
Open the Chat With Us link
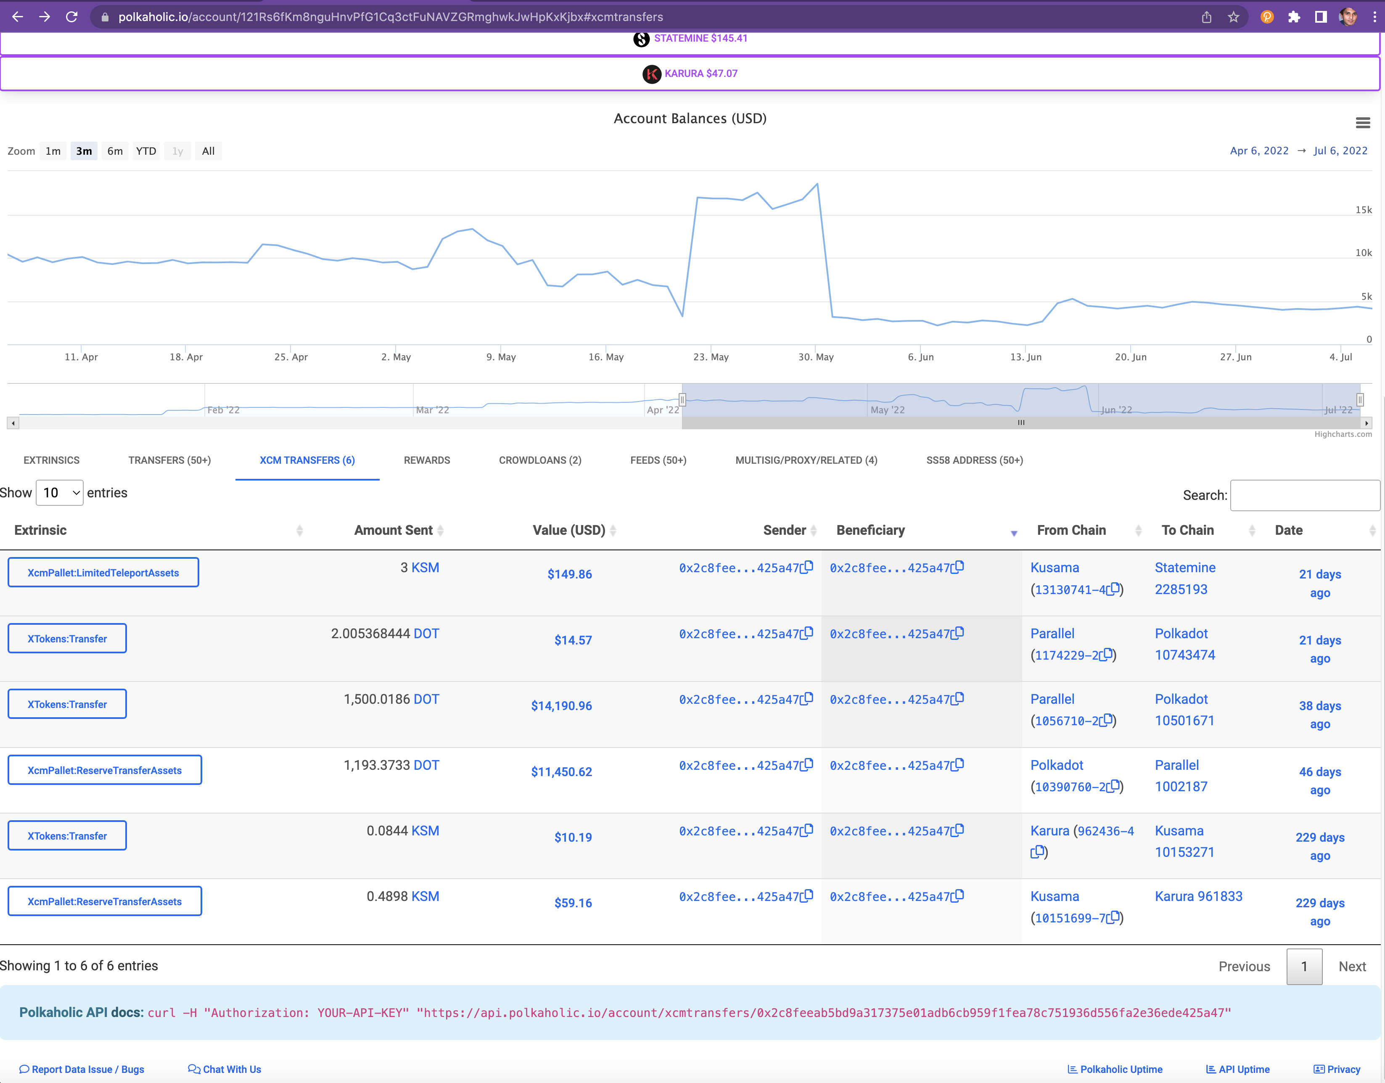(x=225, y=1069)
